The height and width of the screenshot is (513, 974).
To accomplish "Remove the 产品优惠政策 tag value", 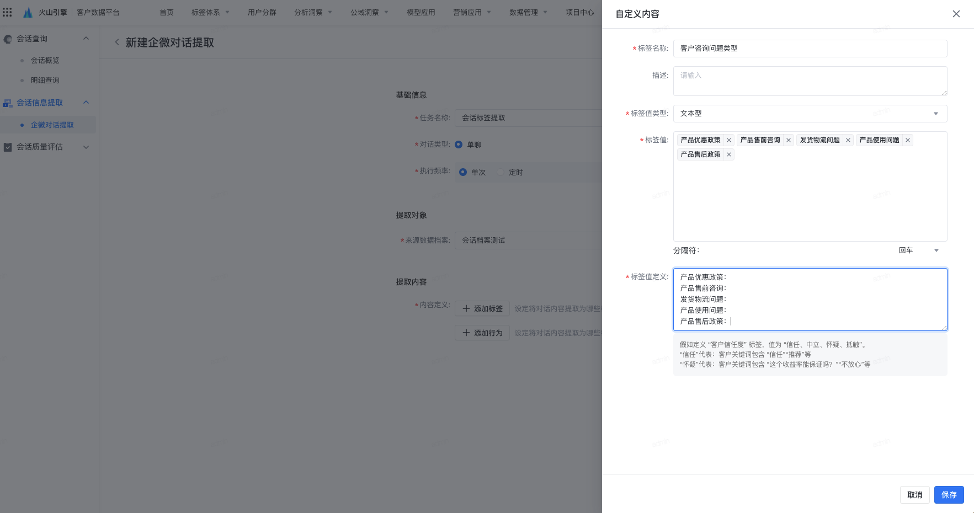I will coord(729,140).
